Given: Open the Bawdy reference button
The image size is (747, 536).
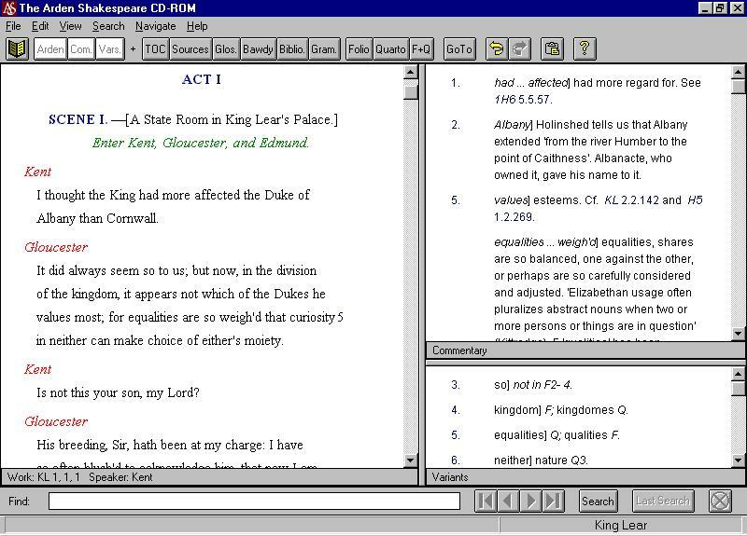Looking at the screenshot, I should pyautogui.click(x=258, y=49).
